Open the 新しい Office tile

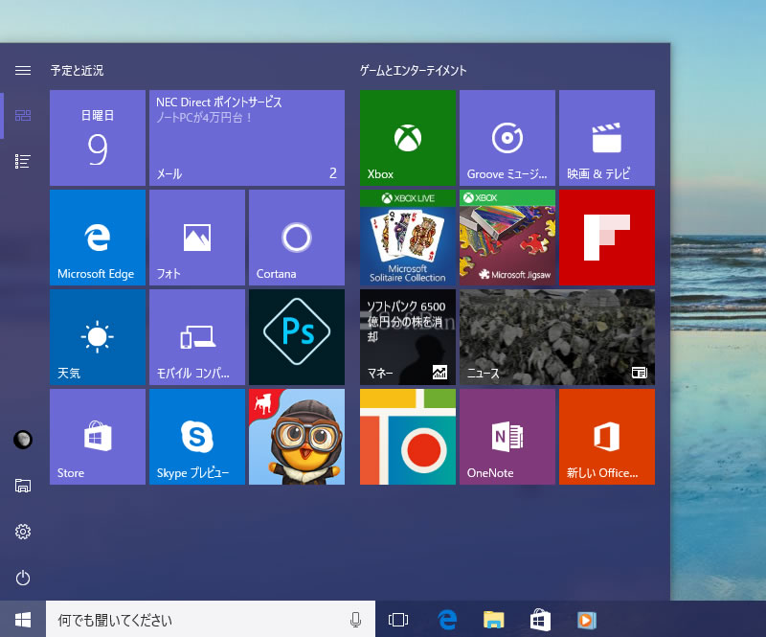point(607,437)
